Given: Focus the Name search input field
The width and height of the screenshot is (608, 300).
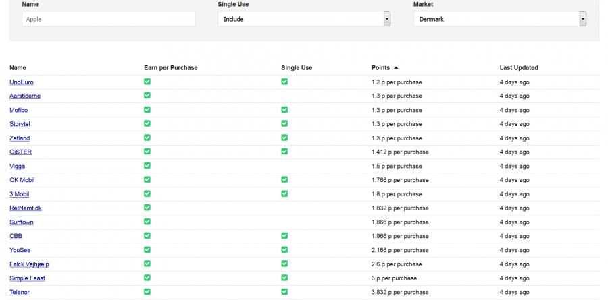Looking at the screenshot, I should click(x=108, y=19).
